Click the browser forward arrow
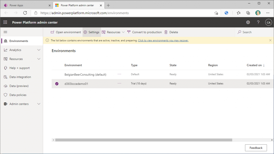 [16, 13]
